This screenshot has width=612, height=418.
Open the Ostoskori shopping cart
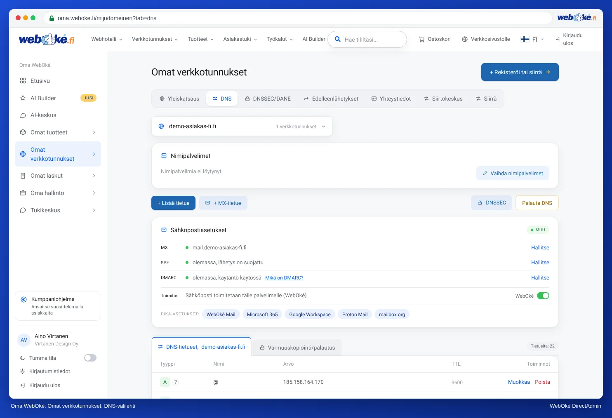point(435,39)
